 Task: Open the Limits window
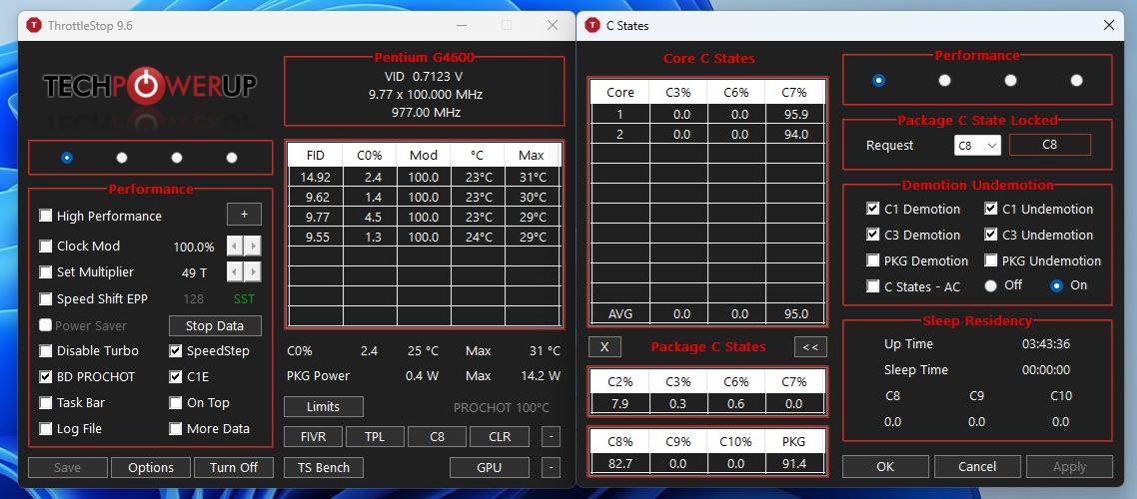324,407
